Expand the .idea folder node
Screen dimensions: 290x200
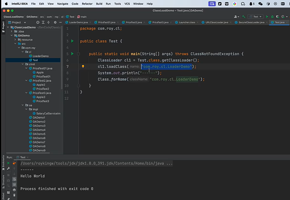tap(11, 31)
